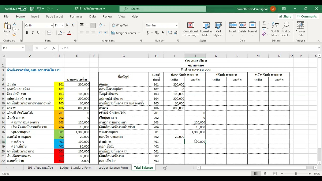Open the font name dropdown showing Calibri
This screenshot has width=322, height=181.
[x=52, y=26]
